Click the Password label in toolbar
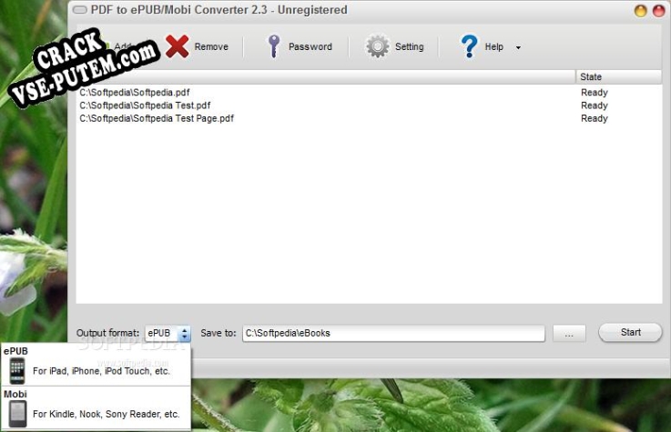Image resolution: width=671 pixels, height=432 pixels. (x=310, y=46)
